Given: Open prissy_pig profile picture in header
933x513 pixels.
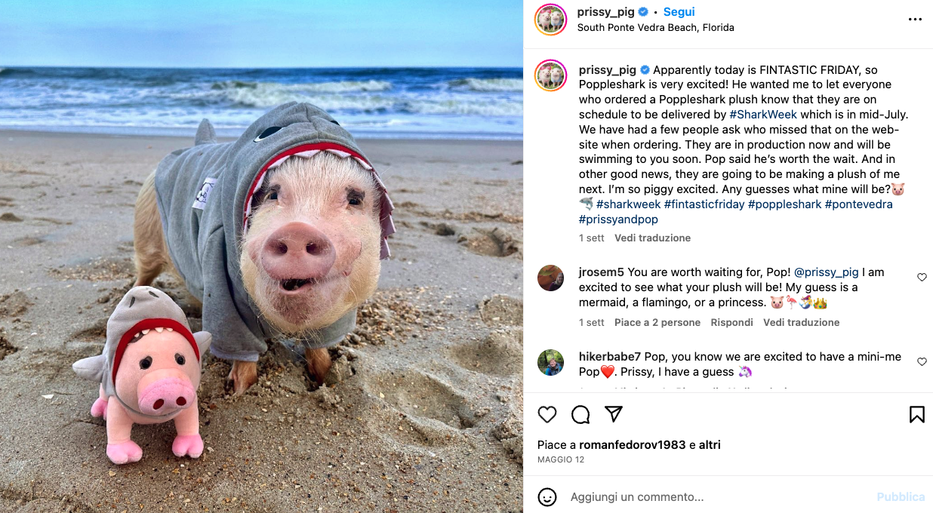Looking at the screenshot, I should [x=550, y=20].
